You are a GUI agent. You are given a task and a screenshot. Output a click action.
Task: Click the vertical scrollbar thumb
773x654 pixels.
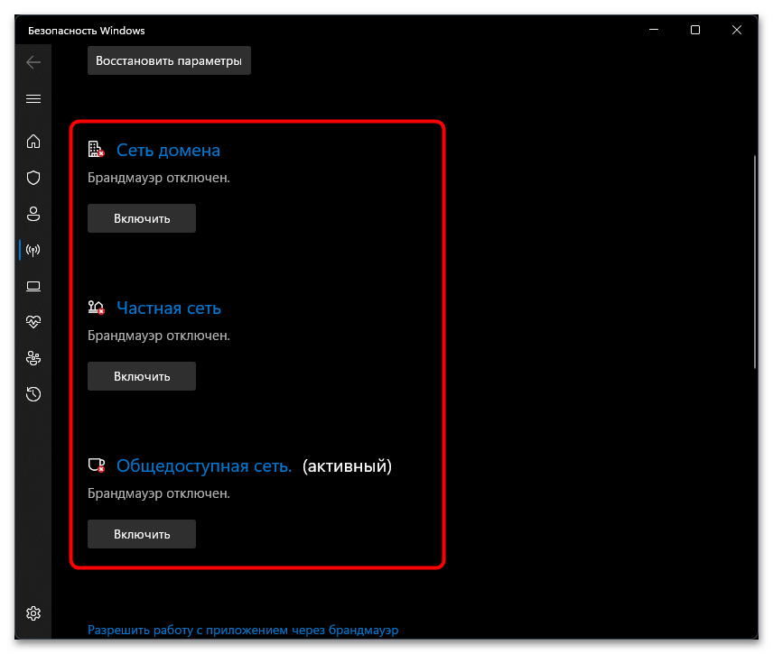point(755,262)
